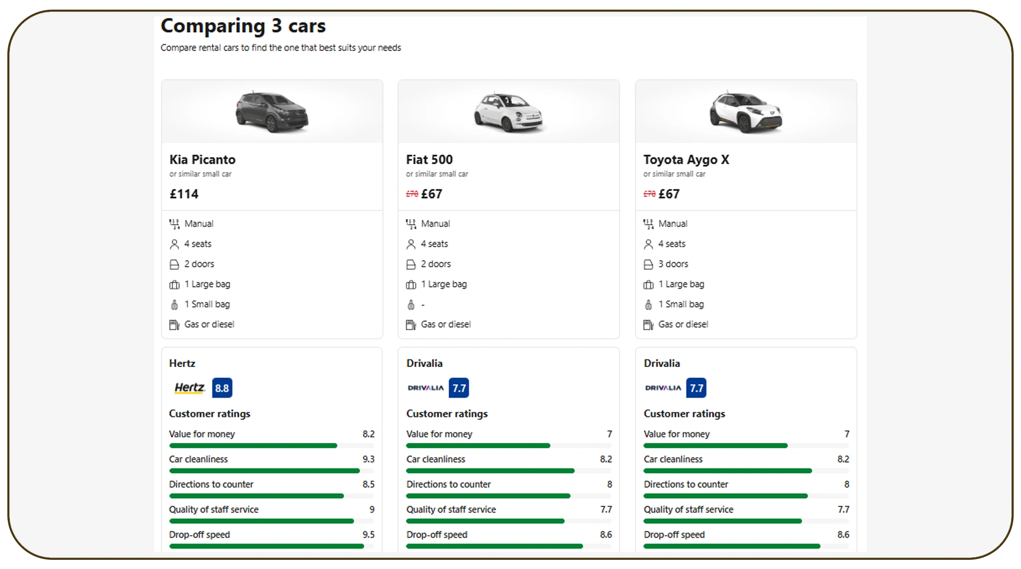Click the Fiat 500 Value for money bar
Image resolution: width=1021 pixels, height=569 pixels.
point(508,446)
